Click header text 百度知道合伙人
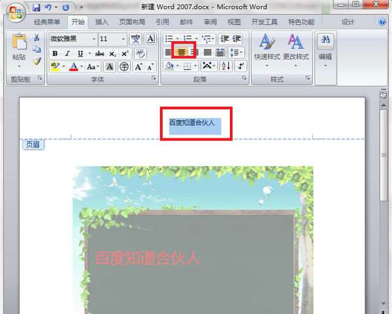 click(191, 123)
